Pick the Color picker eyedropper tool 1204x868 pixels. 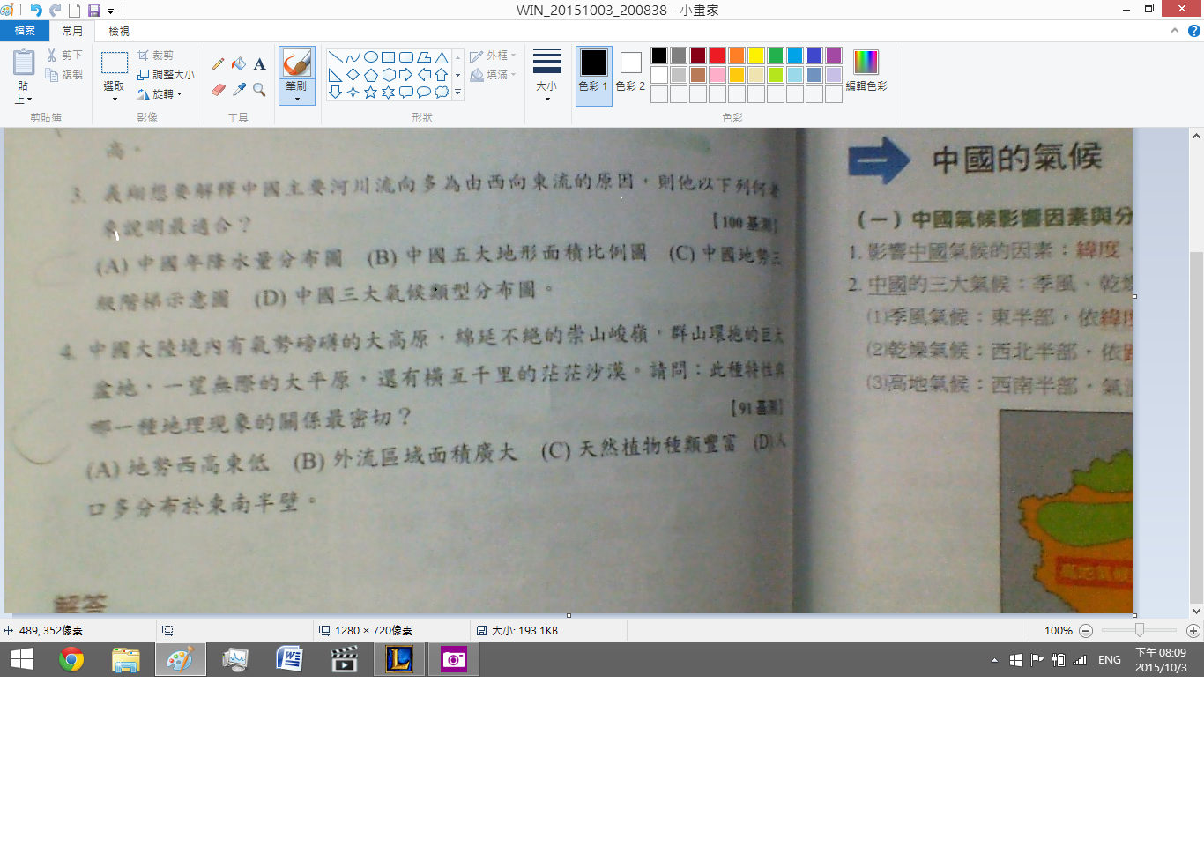pyautogui.click(x=239, y=89)
